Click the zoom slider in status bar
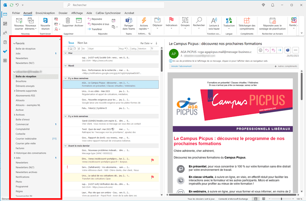This screenshot has height=201, width=306. (x=281, y=199)
